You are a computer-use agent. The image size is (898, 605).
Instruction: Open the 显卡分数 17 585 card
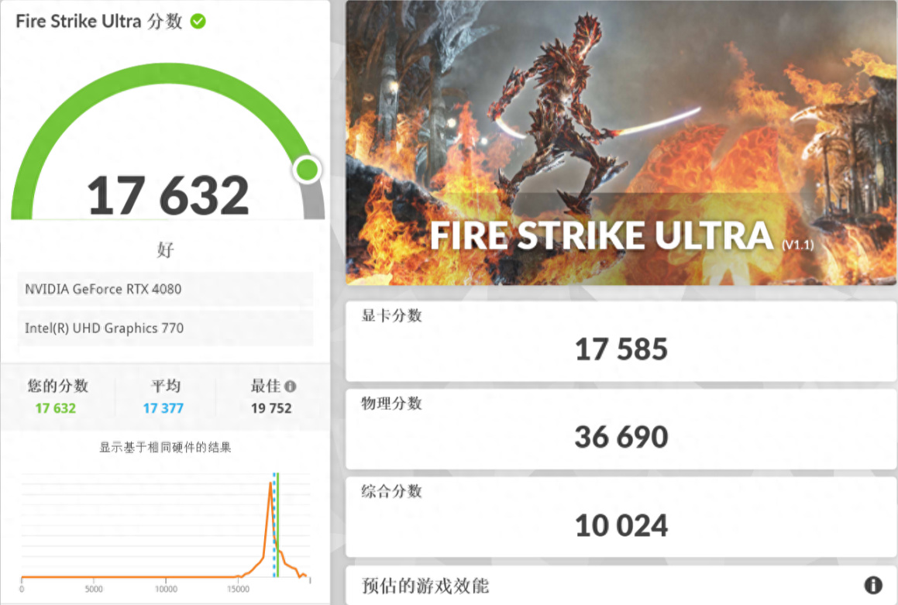point(621,341)
